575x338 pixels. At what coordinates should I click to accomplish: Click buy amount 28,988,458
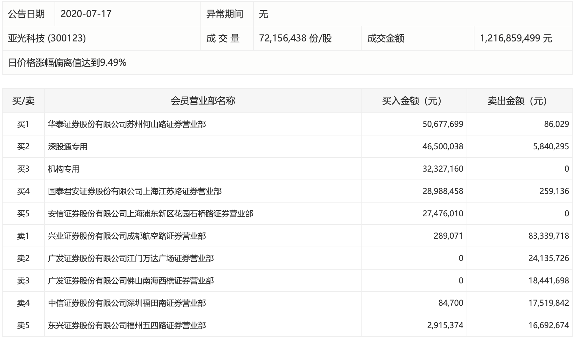tap(443, 191)
